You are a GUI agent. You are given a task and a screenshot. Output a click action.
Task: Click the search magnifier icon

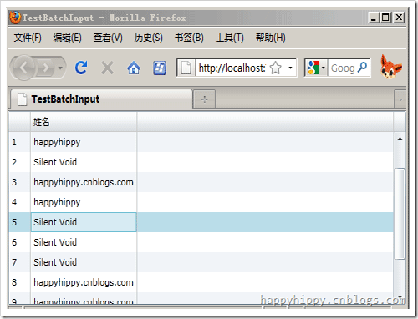click(x=362, y=68)
